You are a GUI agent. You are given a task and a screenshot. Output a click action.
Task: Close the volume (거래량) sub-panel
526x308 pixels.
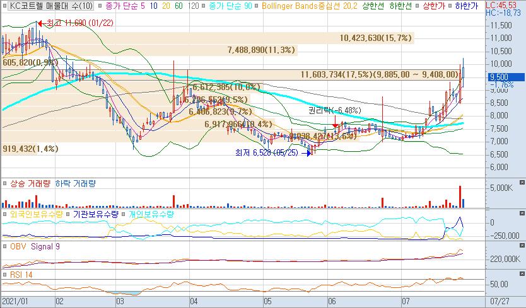(522, 182)
